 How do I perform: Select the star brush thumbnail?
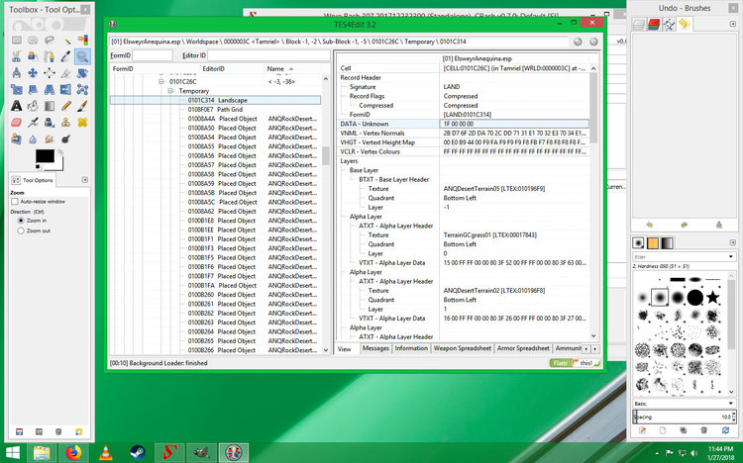[712, 298]
